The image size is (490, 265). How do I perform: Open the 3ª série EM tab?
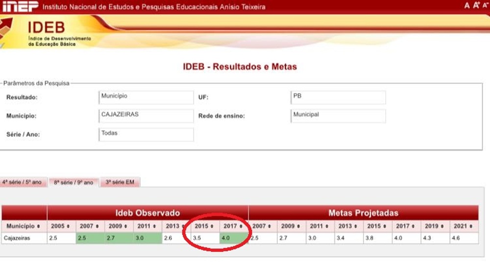121,182
